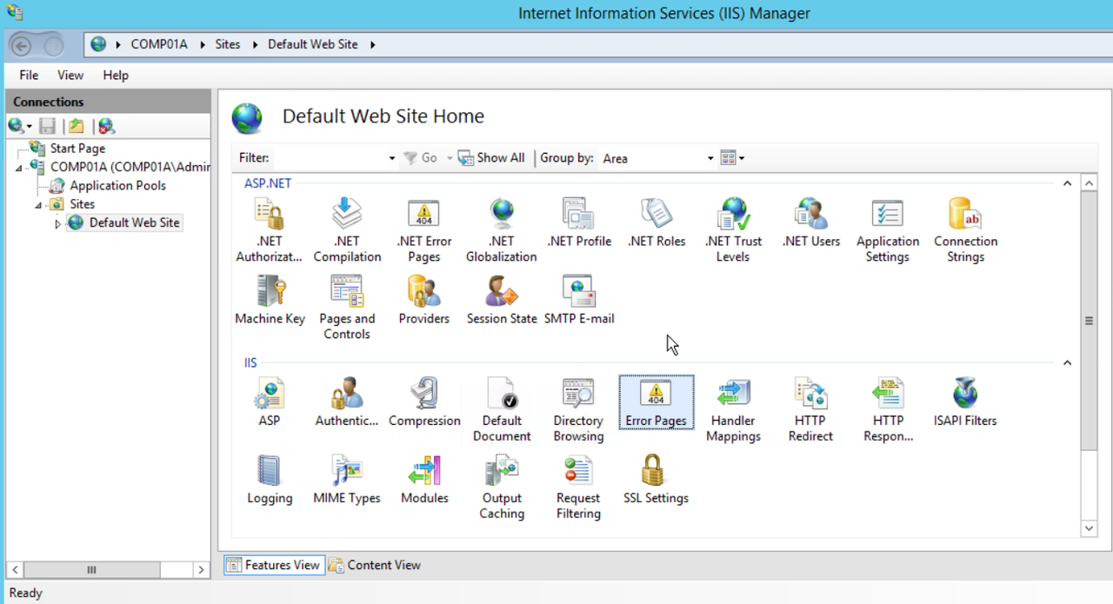Viewport: 1113px width, 604px height.
Task: Open Machine Key feature
Action: pyautogui.click(x=270, y=301)
